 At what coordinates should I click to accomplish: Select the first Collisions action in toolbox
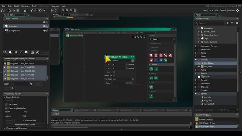coord(151,69)
